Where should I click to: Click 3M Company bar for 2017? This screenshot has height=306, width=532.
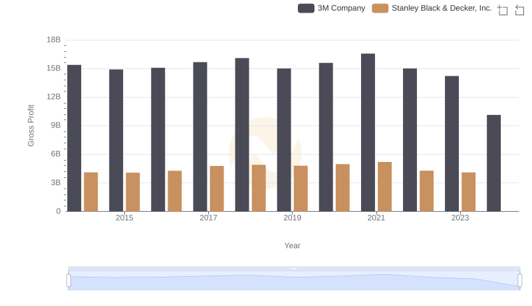click(200, 137)
